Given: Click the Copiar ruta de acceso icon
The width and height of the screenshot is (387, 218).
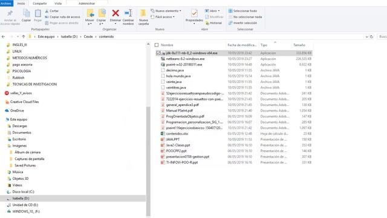Looking at the screenshot, I should 47,17.
